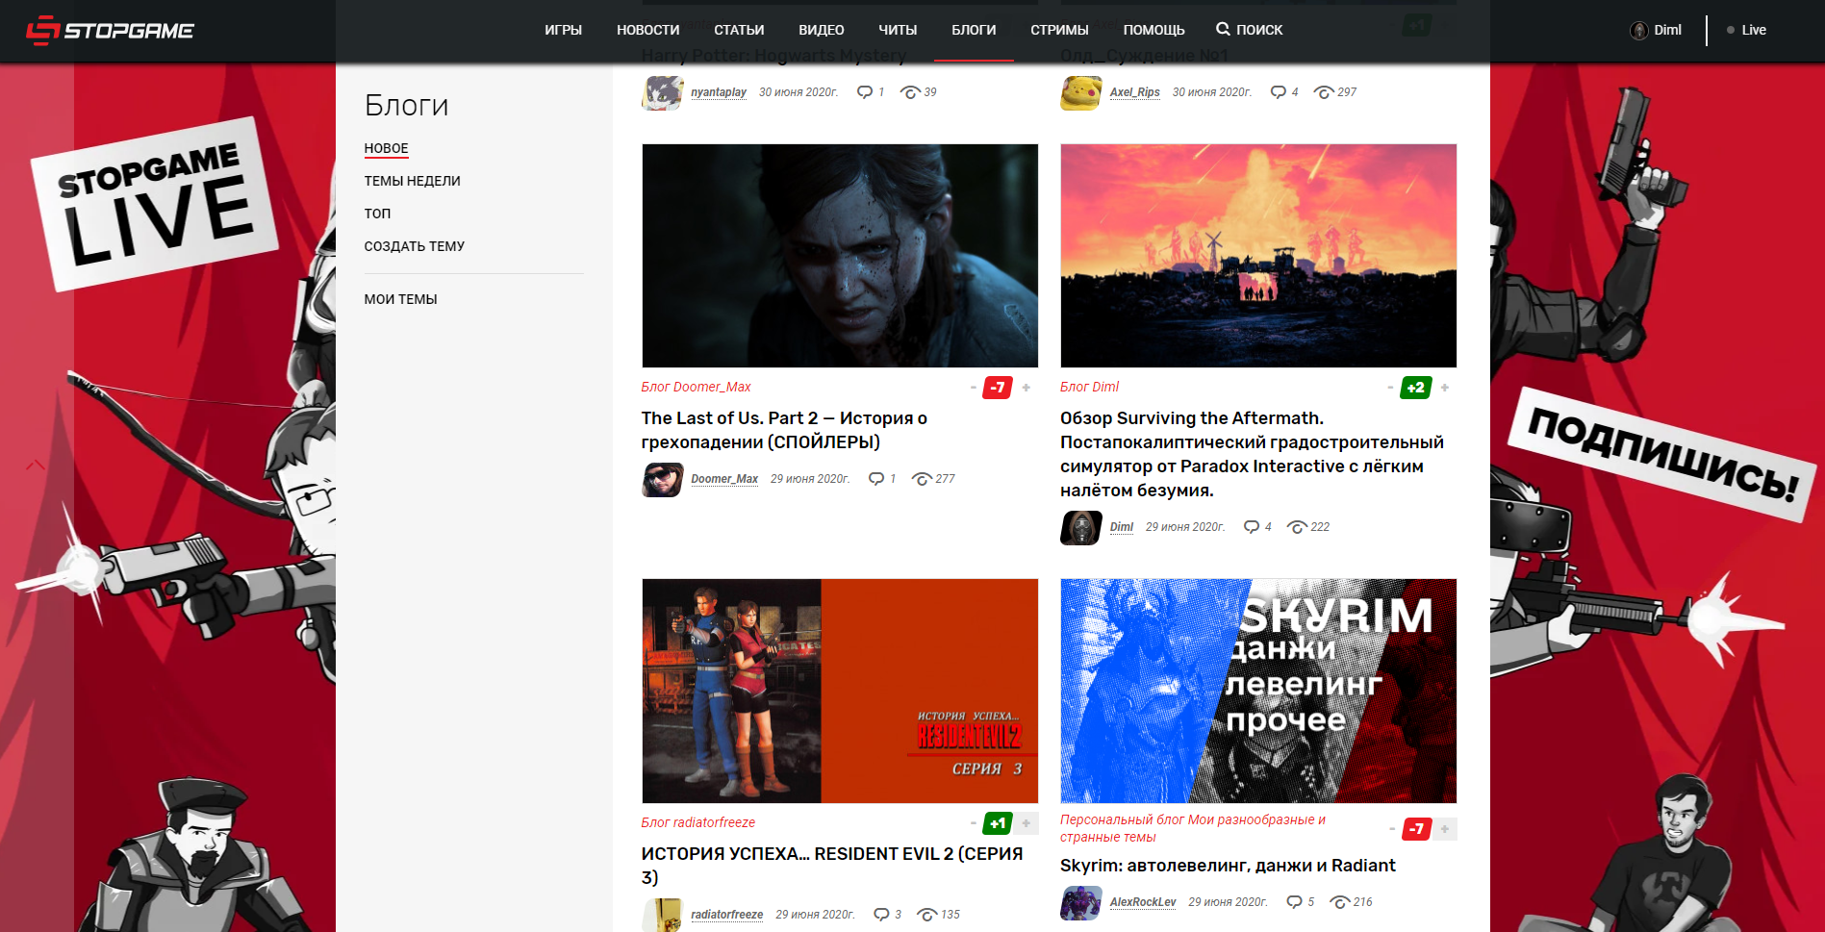Open ИГРЫ menu

click(563, 30)
